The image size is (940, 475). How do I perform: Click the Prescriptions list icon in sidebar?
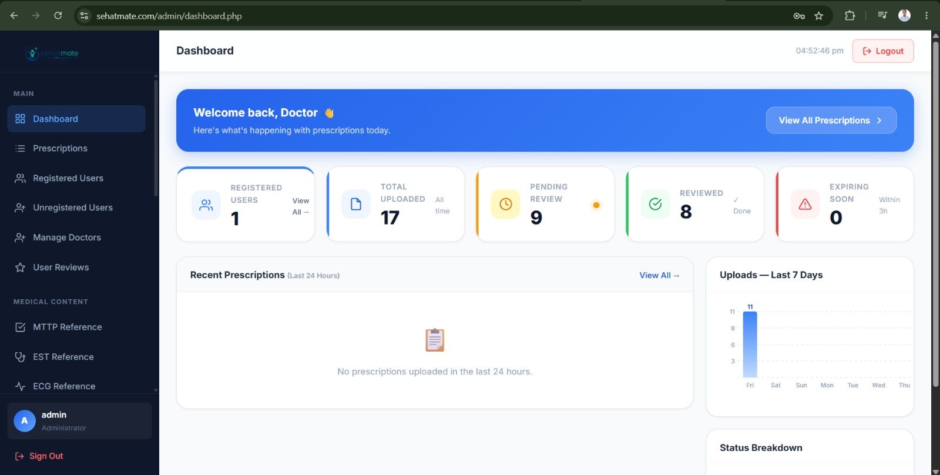pyautogui.click(x=20, y=148)
